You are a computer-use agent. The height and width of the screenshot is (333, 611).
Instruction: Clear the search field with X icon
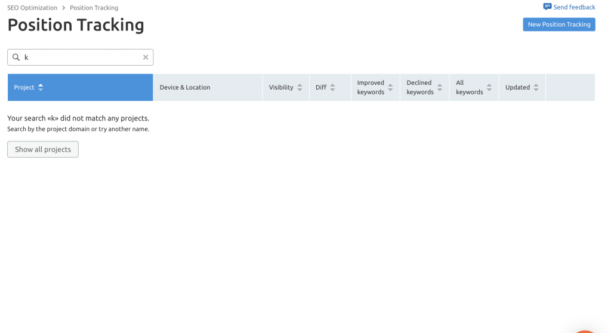pos(146,57)
